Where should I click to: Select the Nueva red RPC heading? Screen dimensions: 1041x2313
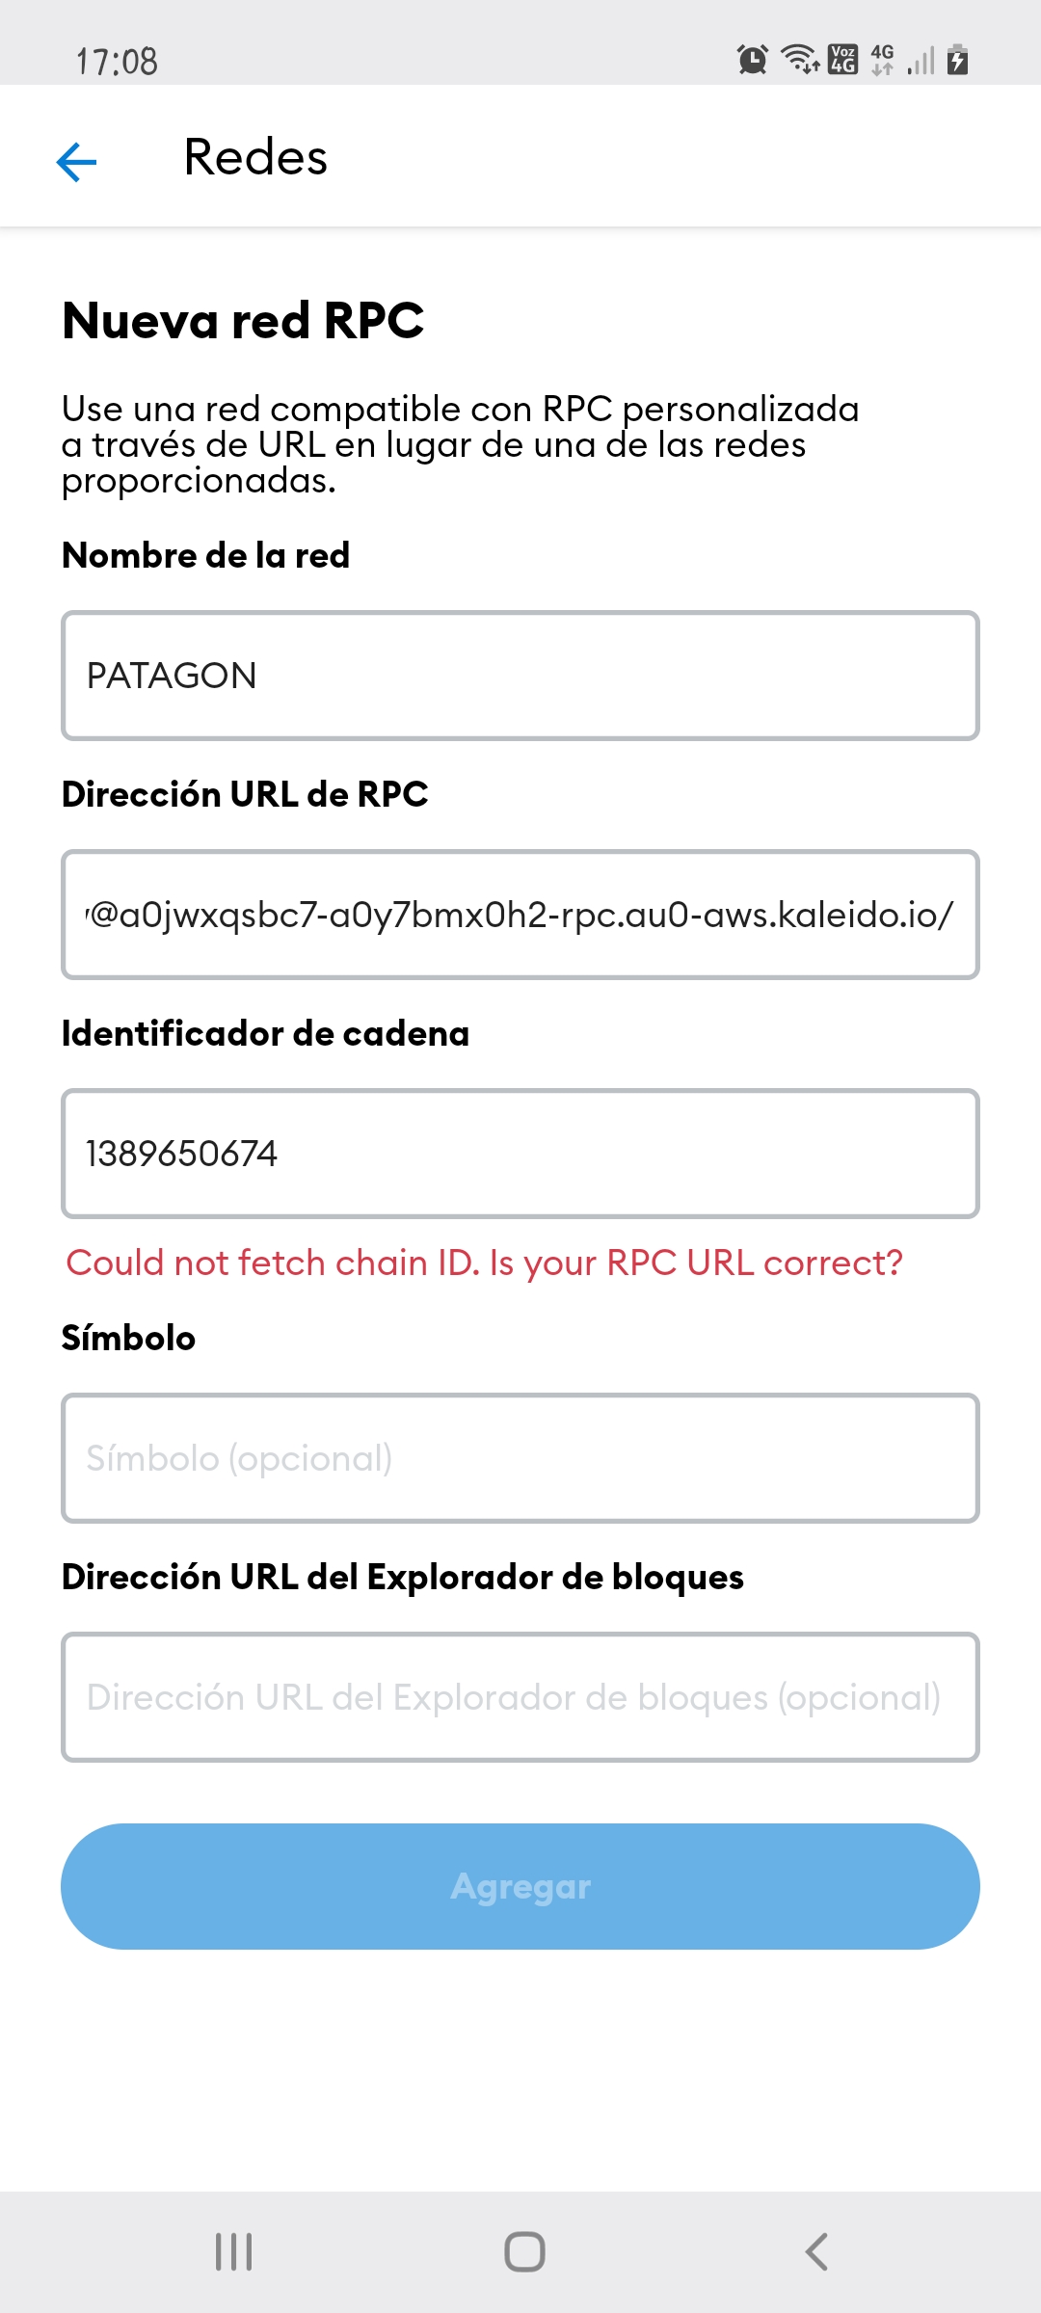point(243,322)
